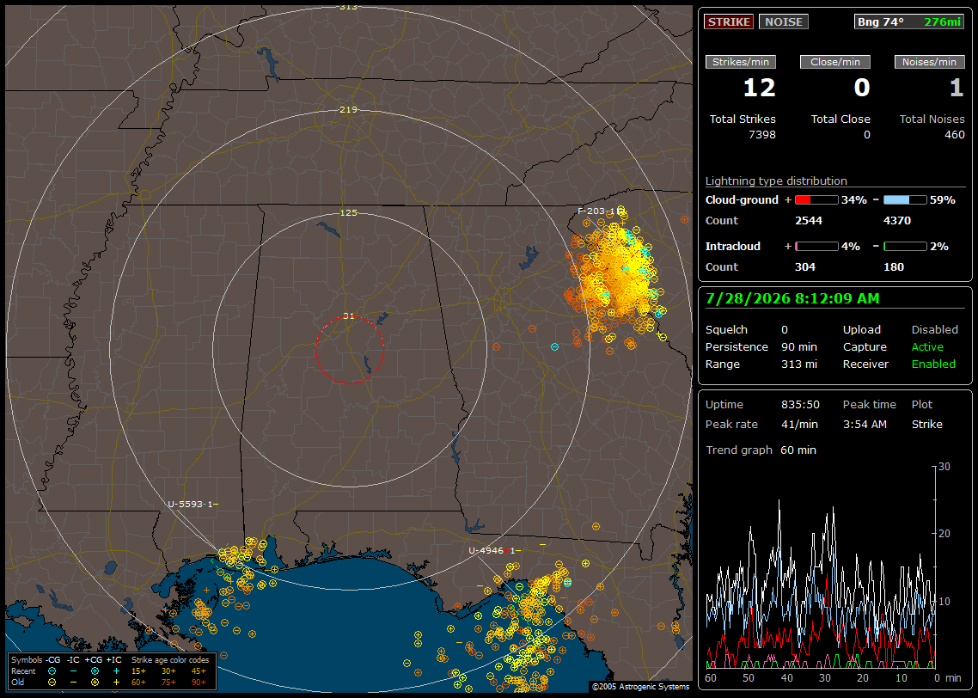This screenshot has width=978, height=698.
Task: Click the 90+ strike age color code
Action: pyautogui.click(x=199, y=683)
